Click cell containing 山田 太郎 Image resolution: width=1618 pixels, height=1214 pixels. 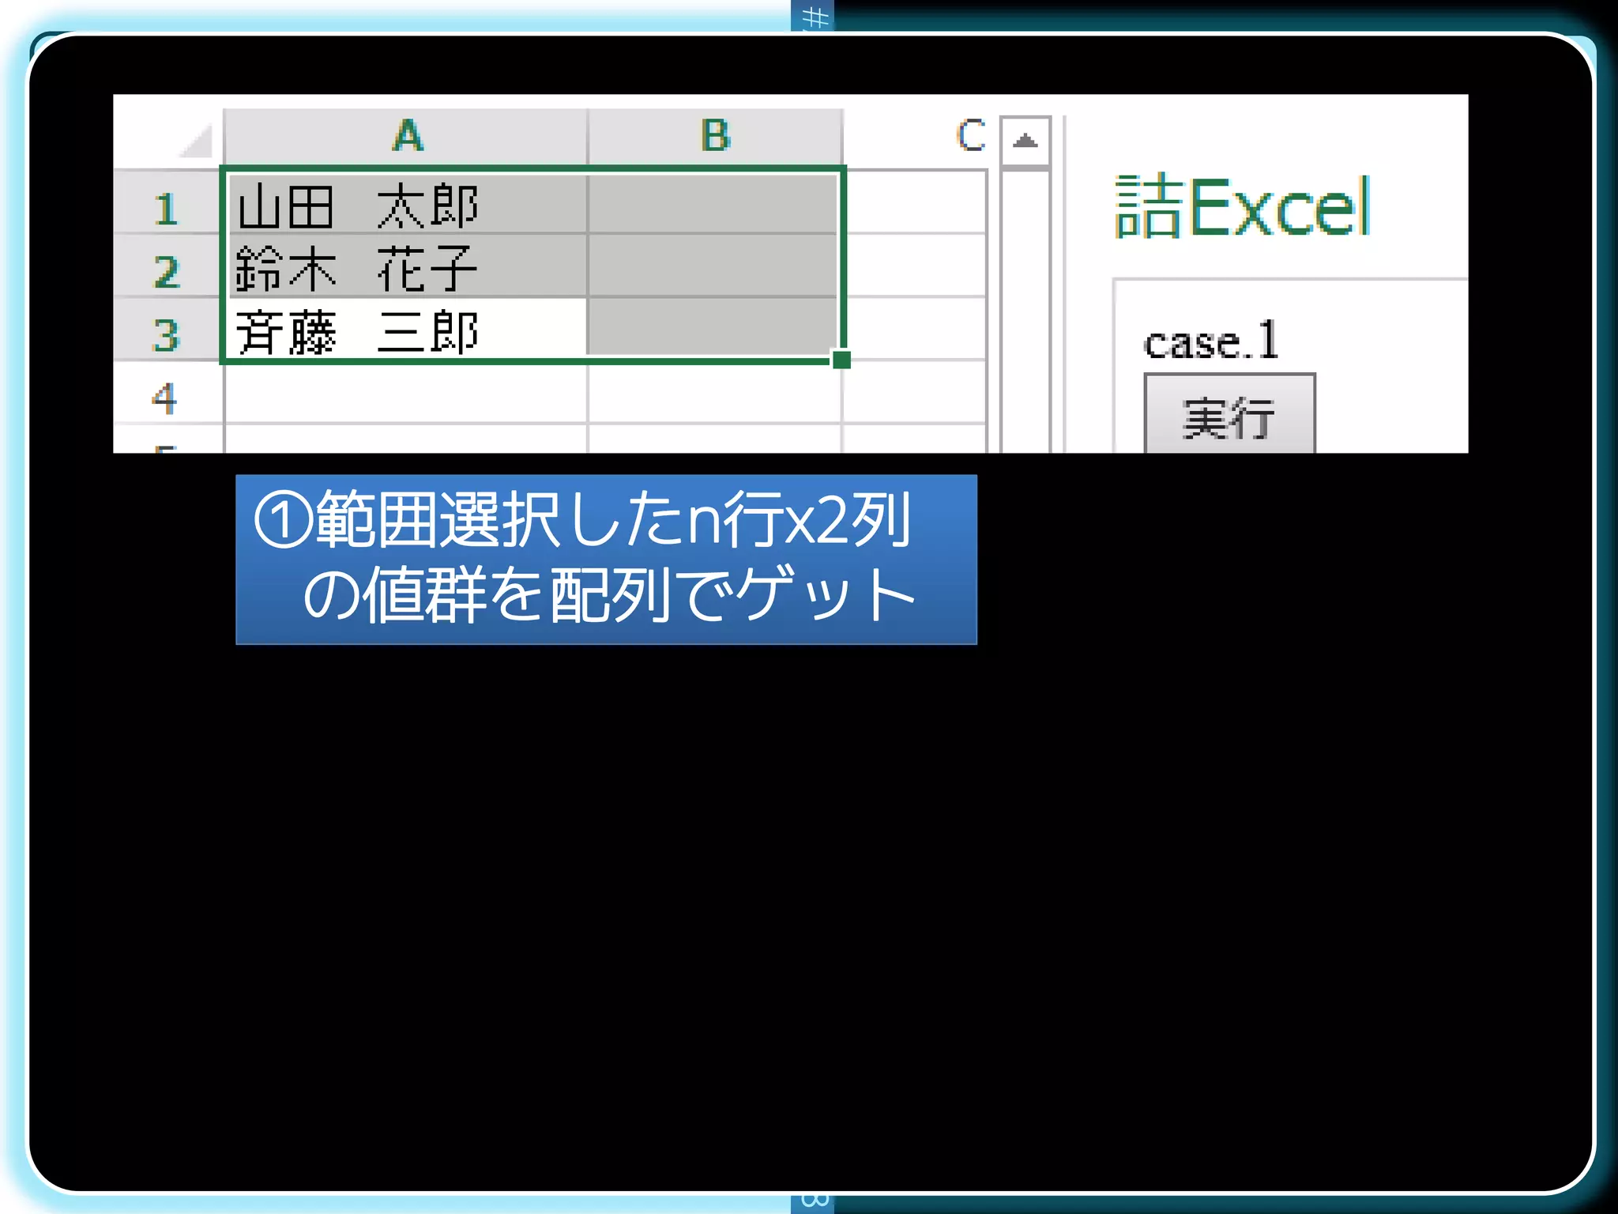pos(407,203)
